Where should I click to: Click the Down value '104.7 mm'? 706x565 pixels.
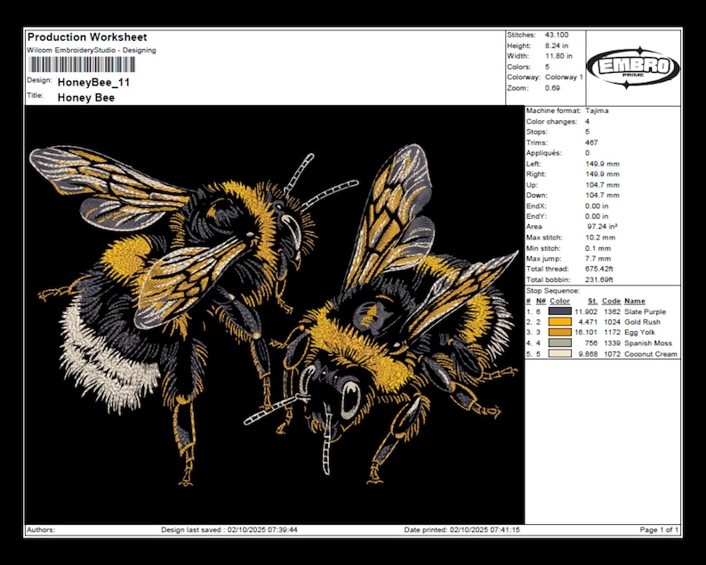(x=602, y=195)
